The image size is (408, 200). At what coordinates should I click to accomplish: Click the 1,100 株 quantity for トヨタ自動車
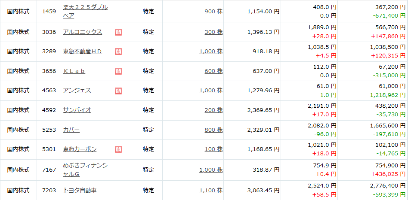[211, 191]
